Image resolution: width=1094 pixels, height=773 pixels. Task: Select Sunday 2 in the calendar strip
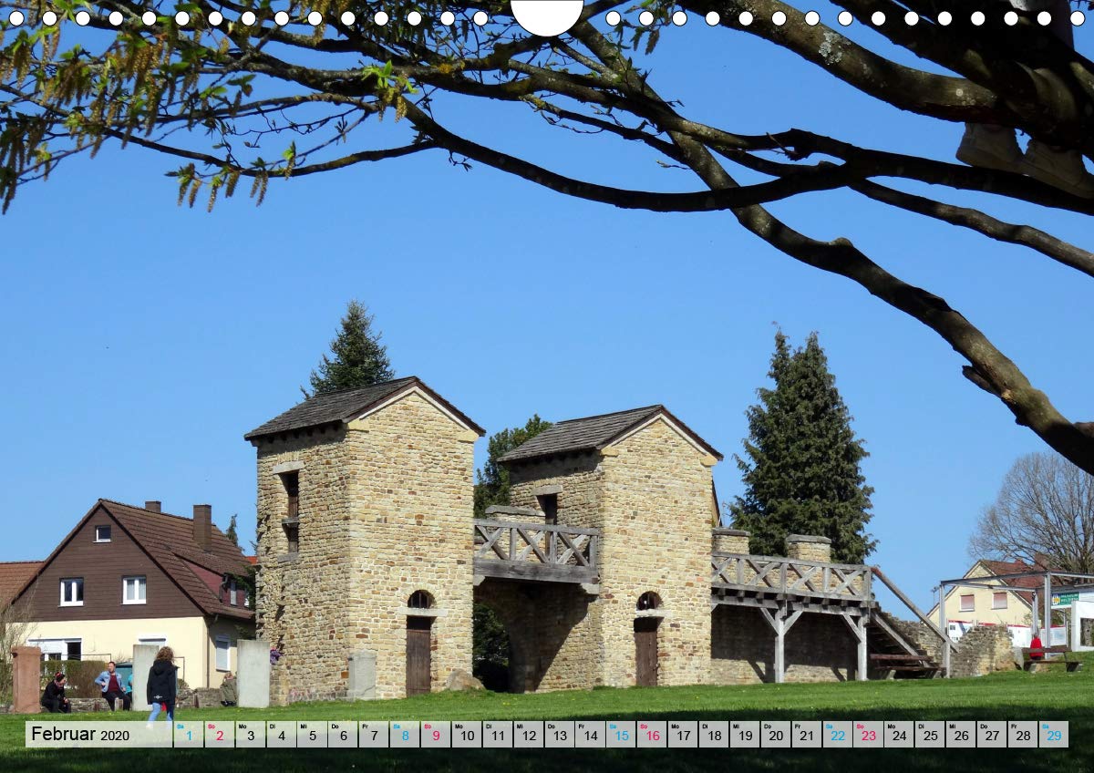[220, 735]
